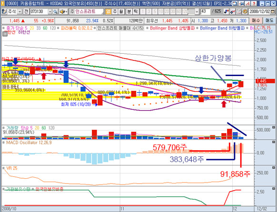The image size is (277, 212).
Task: Click the save chart diskette icon
Action: click(x=239, y=11)
